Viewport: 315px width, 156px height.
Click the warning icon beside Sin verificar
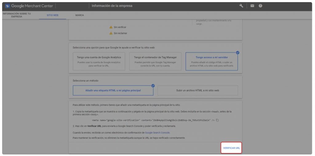point(111,27)
